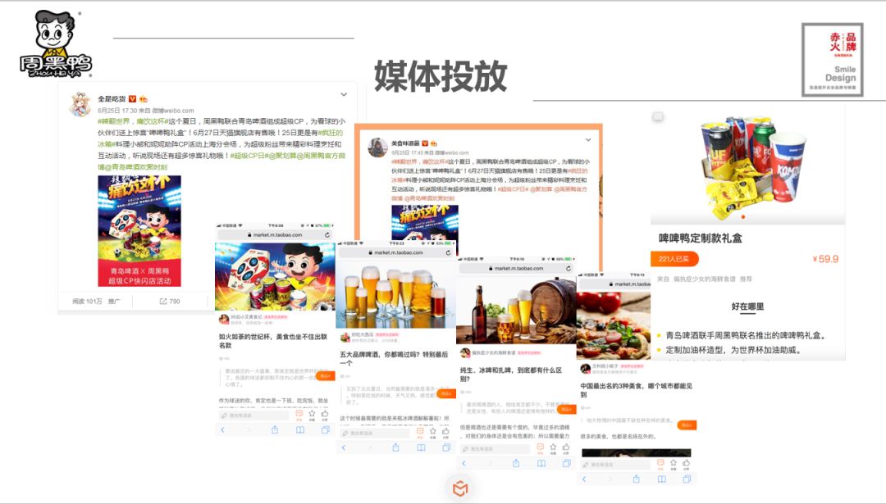
Task: Click the 阅读 101万 read count
Action: 87,302
